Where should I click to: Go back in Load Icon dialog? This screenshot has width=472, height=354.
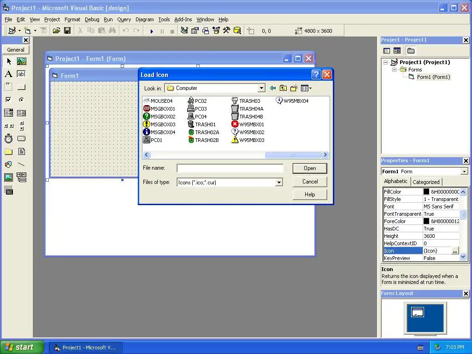click(273, 88)
